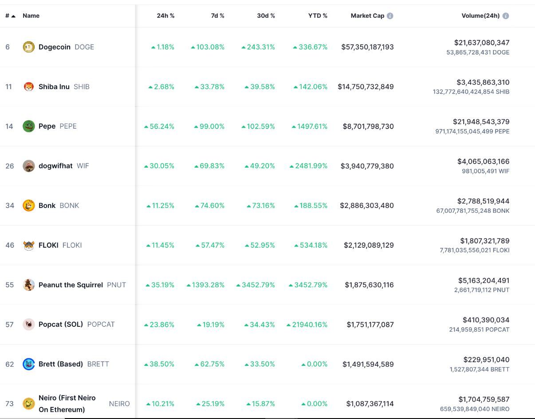Sort the table by 7d % column

click(218, 16)
